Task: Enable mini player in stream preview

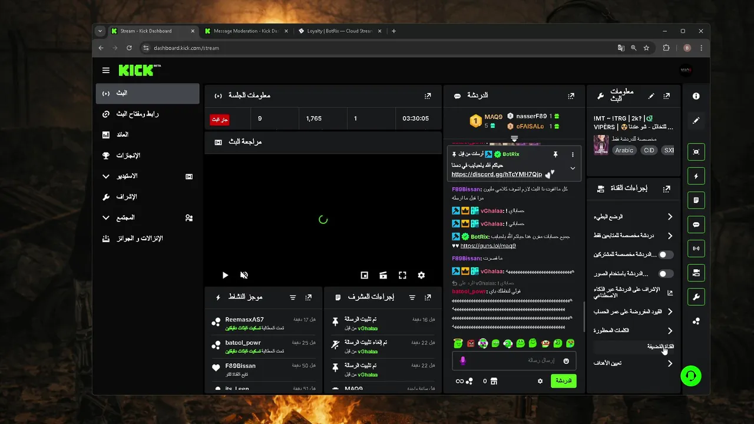Action: click(364, 275)
